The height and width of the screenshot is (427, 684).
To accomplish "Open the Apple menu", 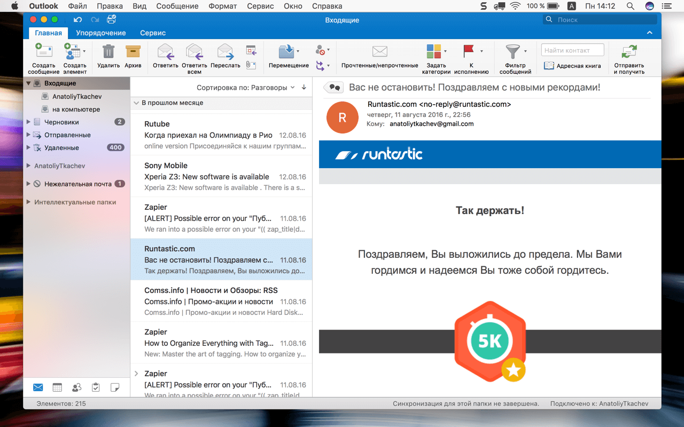I will point(14,6).
